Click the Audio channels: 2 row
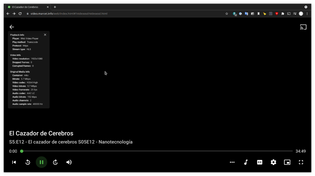The width and height of the screenshot is (315, 176). pos(22,100)
